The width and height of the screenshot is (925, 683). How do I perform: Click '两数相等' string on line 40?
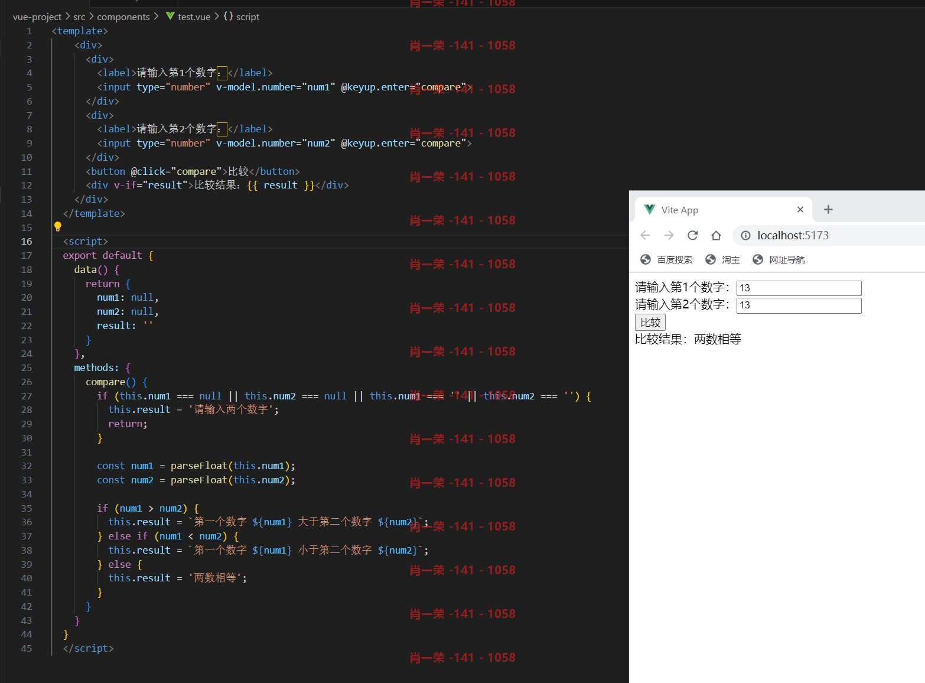click(215, 578)
